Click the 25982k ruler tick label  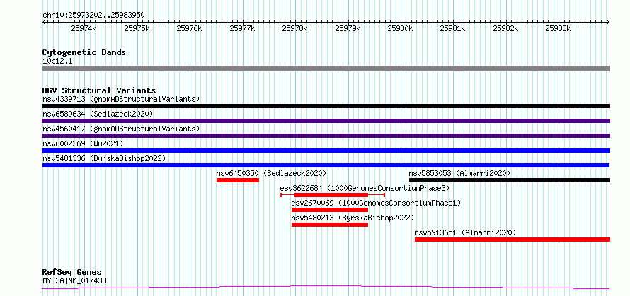pos(505,28)
